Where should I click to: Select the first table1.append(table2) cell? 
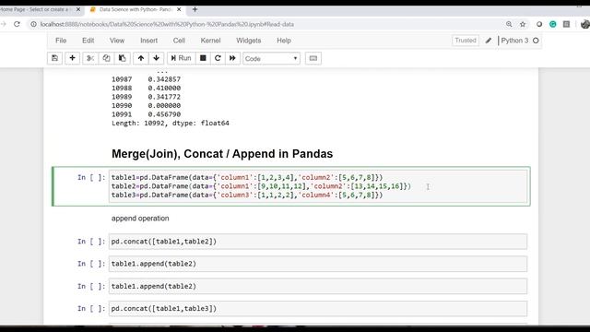coord(318,264)
